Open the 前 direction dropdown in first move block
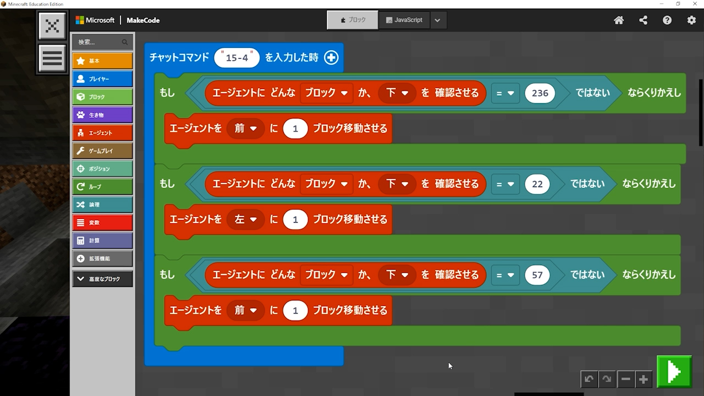Screen dimensions: 704x396 (245, 128)
